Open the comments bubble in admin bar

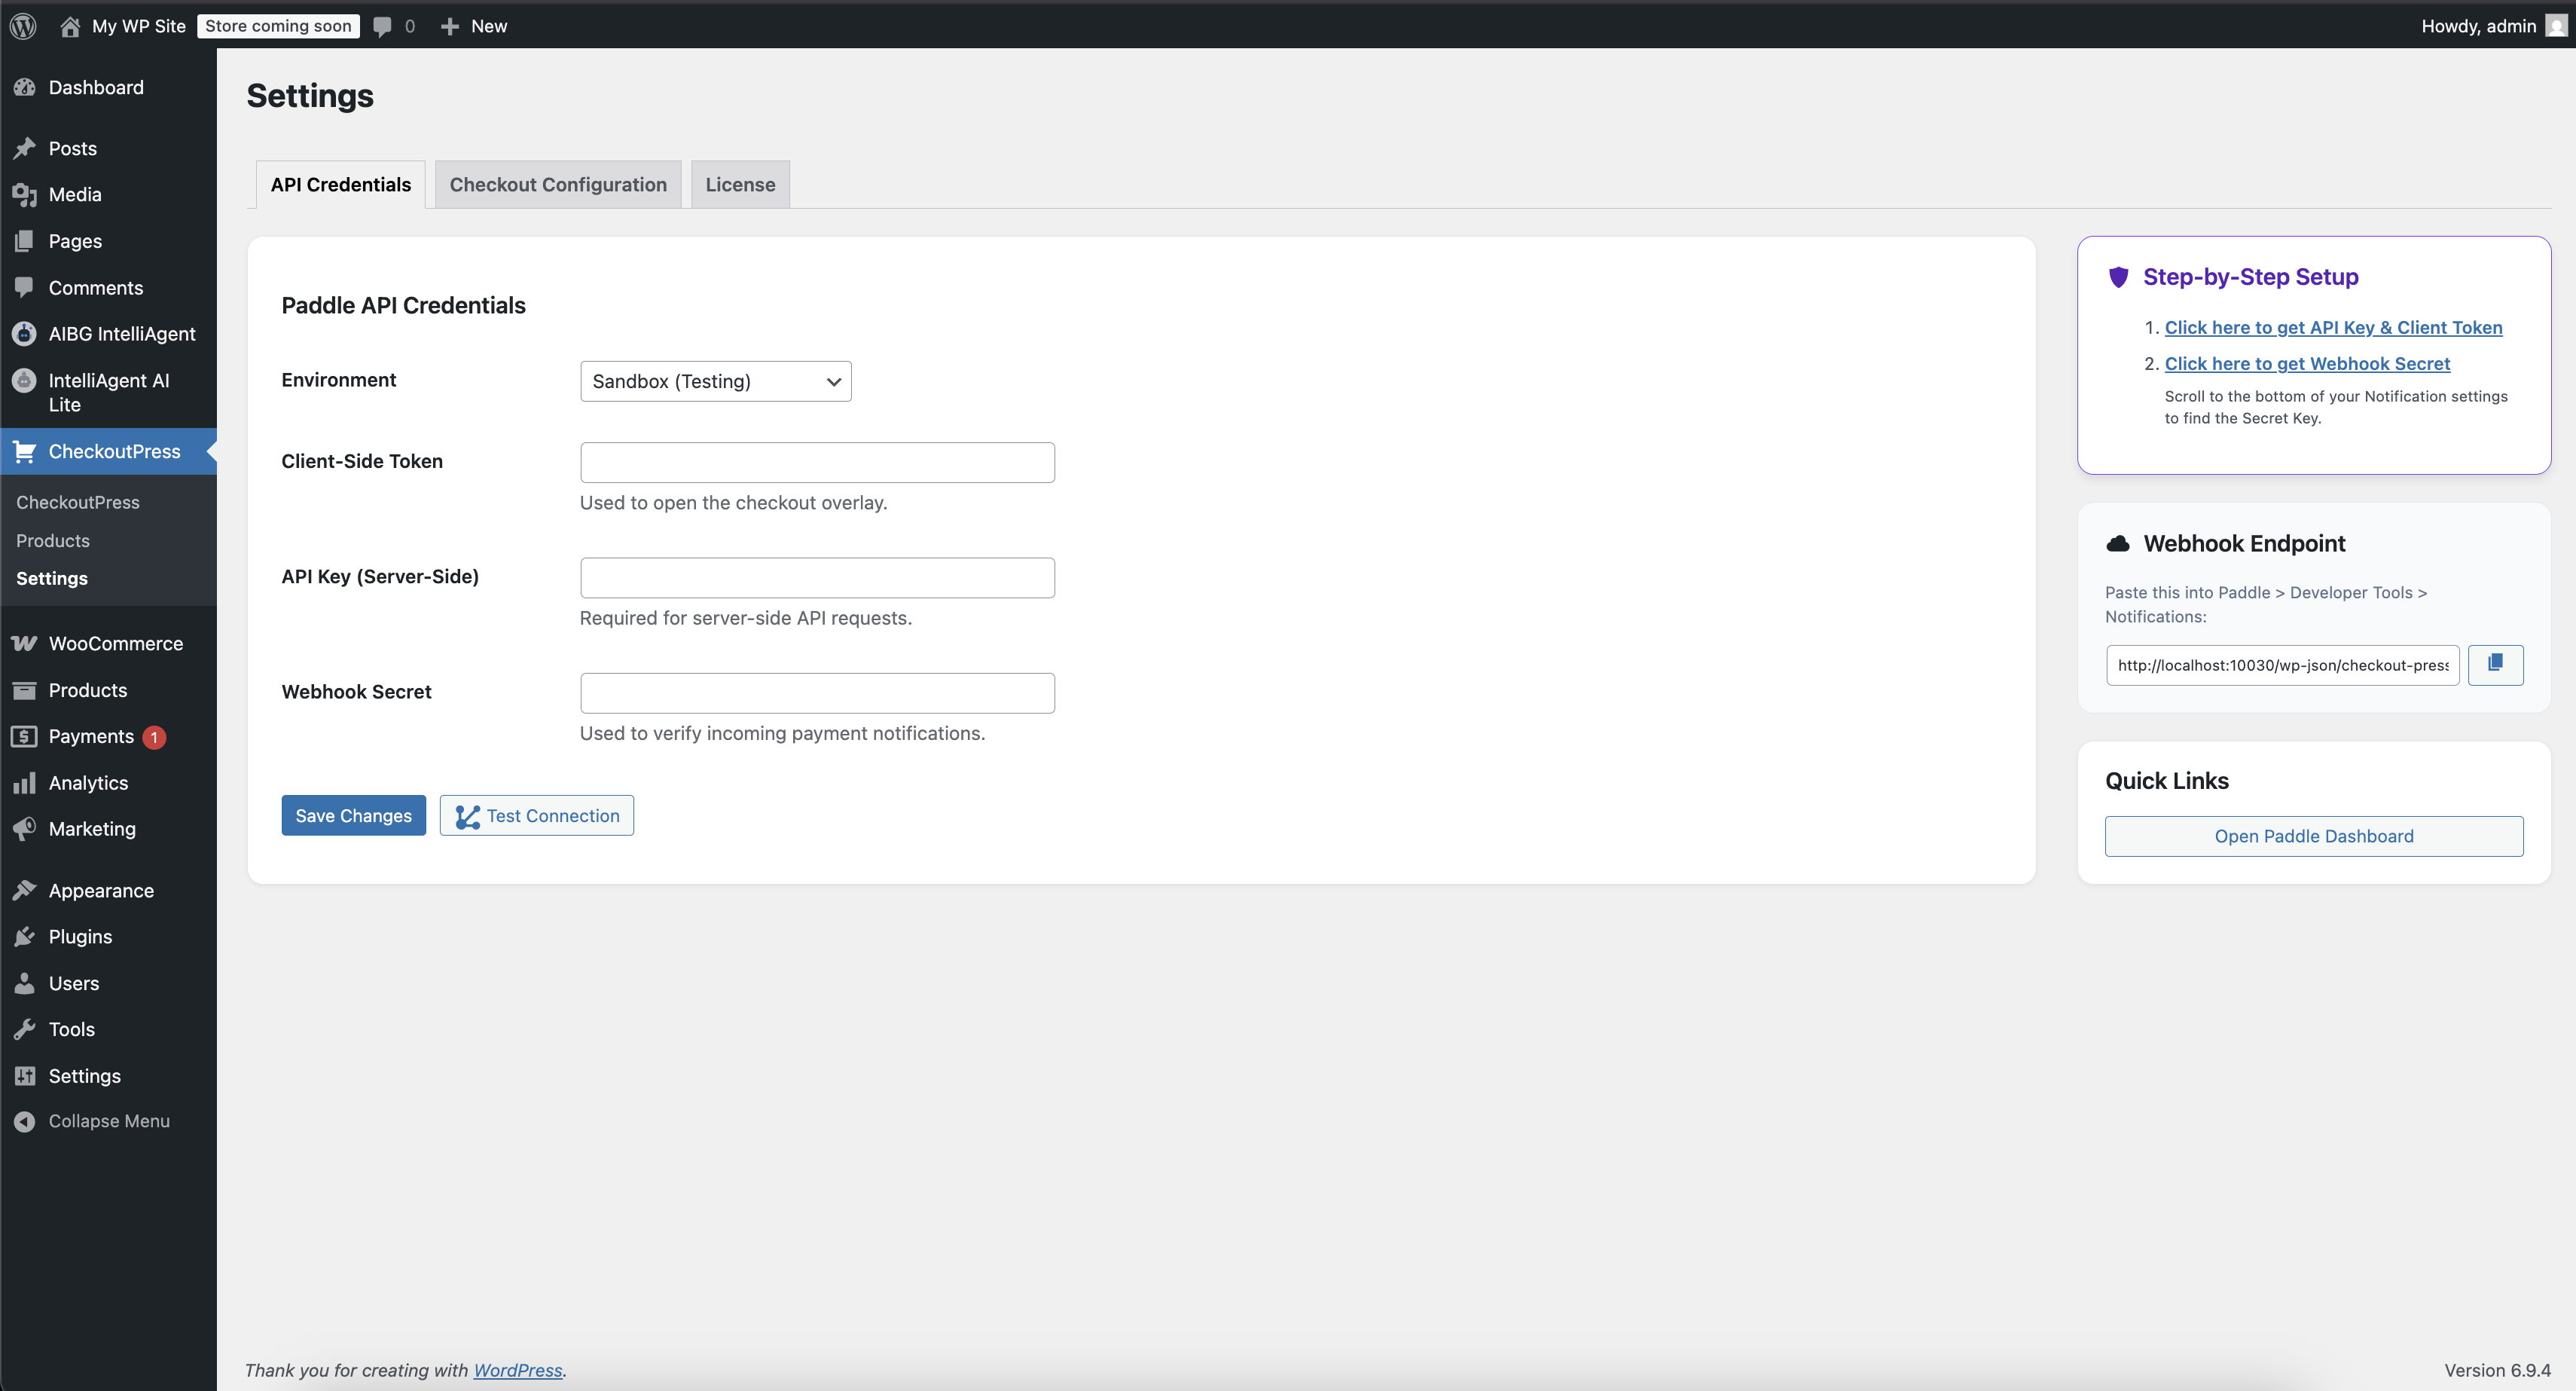[382, 27]
